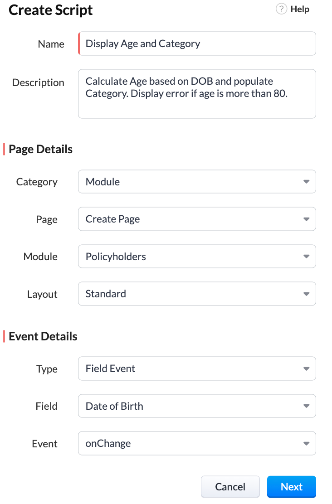Expand the Field dropdown chevron
The image size is (332, 504).
tap(306, 406)
